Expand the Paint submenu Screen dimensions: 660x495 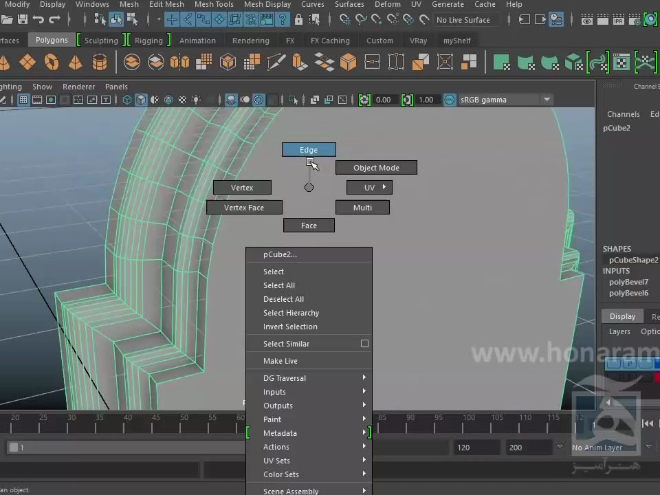coord(309,419)
